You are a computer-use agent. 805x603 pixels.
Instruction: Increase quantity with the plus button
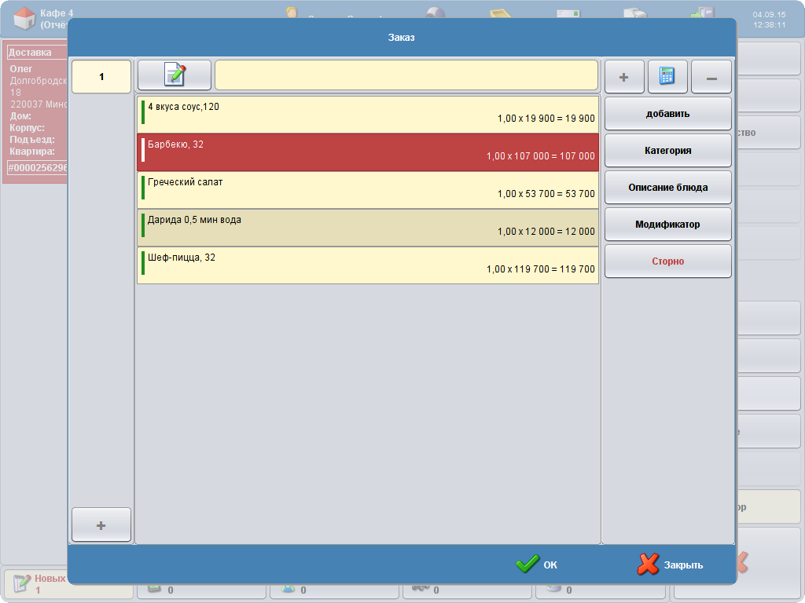click(624, 77)
